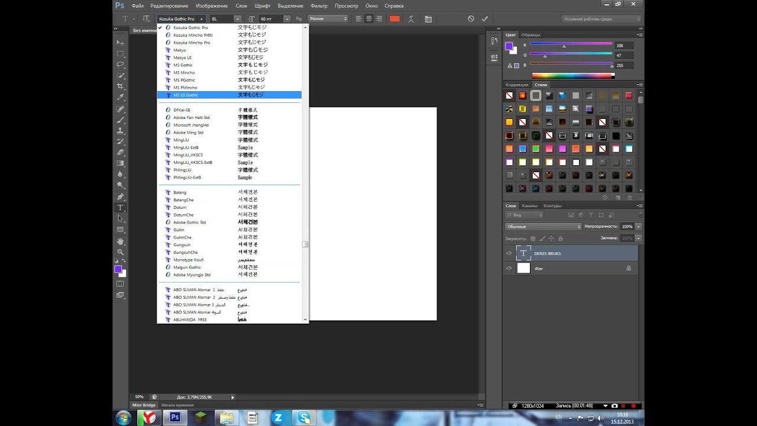Open Skype from the Windows taskbar
Image resolution: width=757 pixels, height=426 pixels.
pos(304,418)
